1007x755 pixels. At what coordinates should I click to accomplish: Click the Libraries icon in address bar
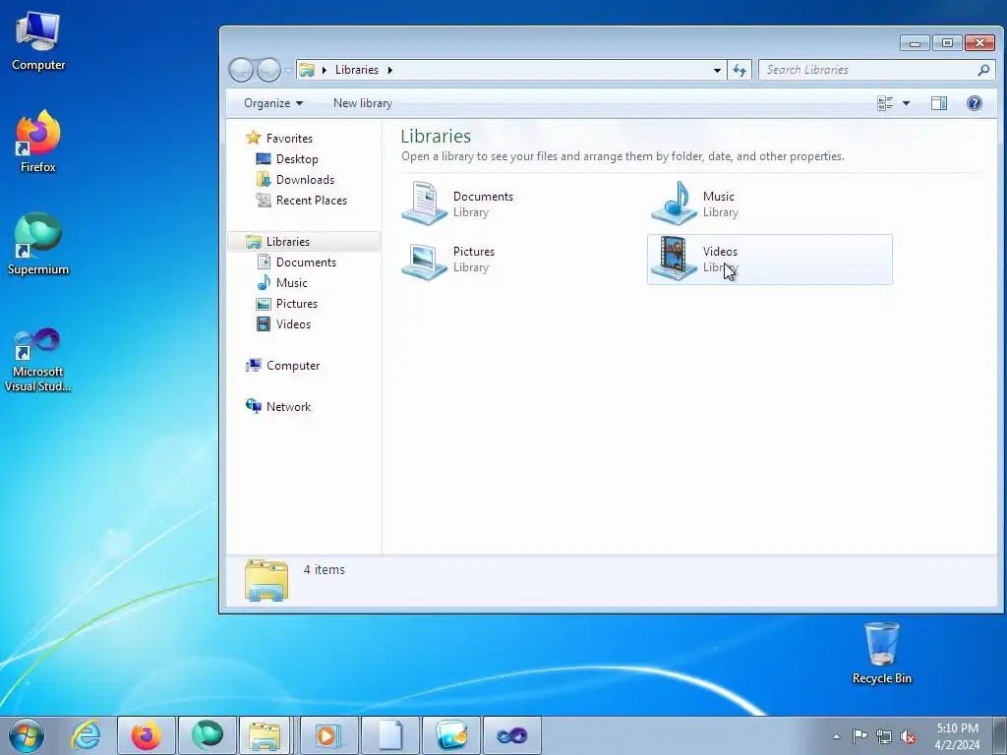tap(308, 70)
